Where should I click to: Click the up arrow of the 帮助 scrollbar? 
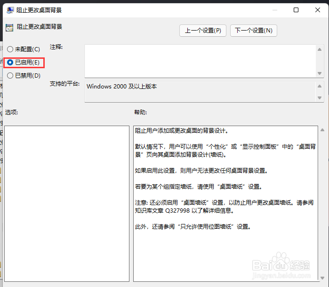tap(322, 130)
